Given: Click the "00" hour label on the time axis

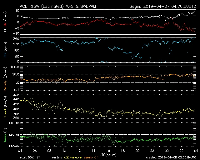Looking at the screenshot, I should point(167,151).
